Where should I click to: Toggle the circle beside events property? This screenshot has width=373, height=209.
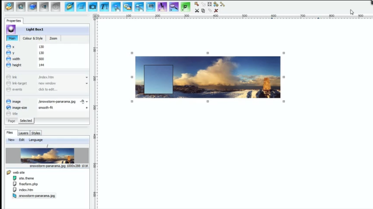9,89
